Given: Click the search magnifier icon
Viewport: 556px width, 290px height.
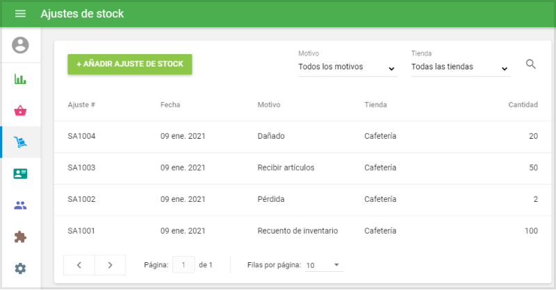Looking at the screenshot, I should coord(531,65).
